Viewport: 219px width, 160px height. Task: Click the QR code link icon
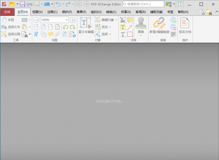coord(173,34)
